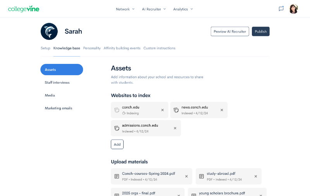Go to Affinity building events tab
310x196 pixels.
click(122, 48)
